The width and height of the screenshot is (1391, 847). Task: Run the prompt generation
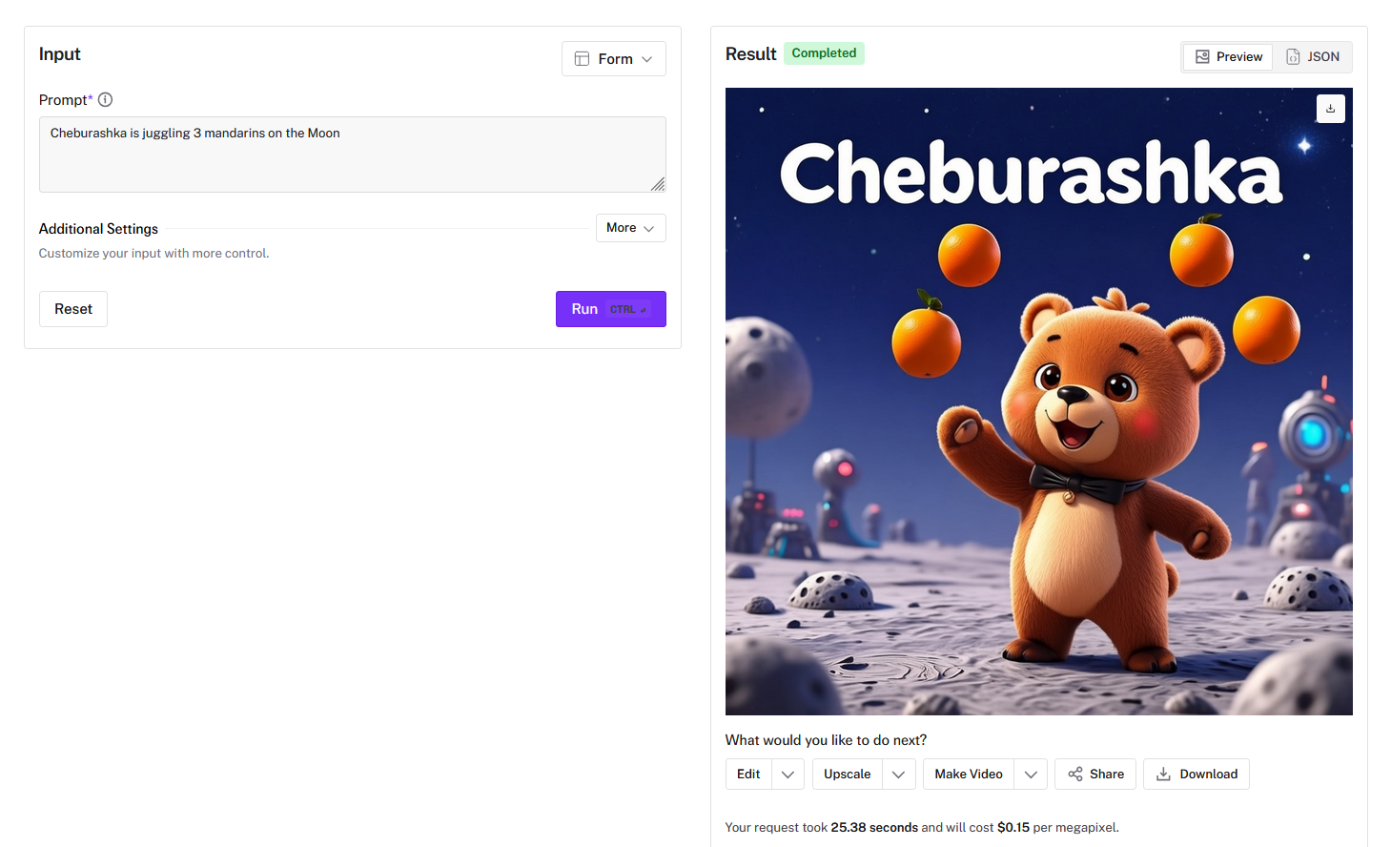(611, 309)
